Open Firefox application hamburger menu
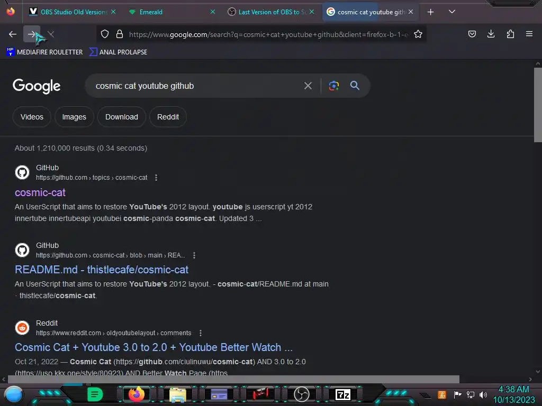 529,34
